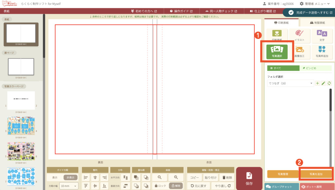Open the 画像加工 image editing tool

299,52
